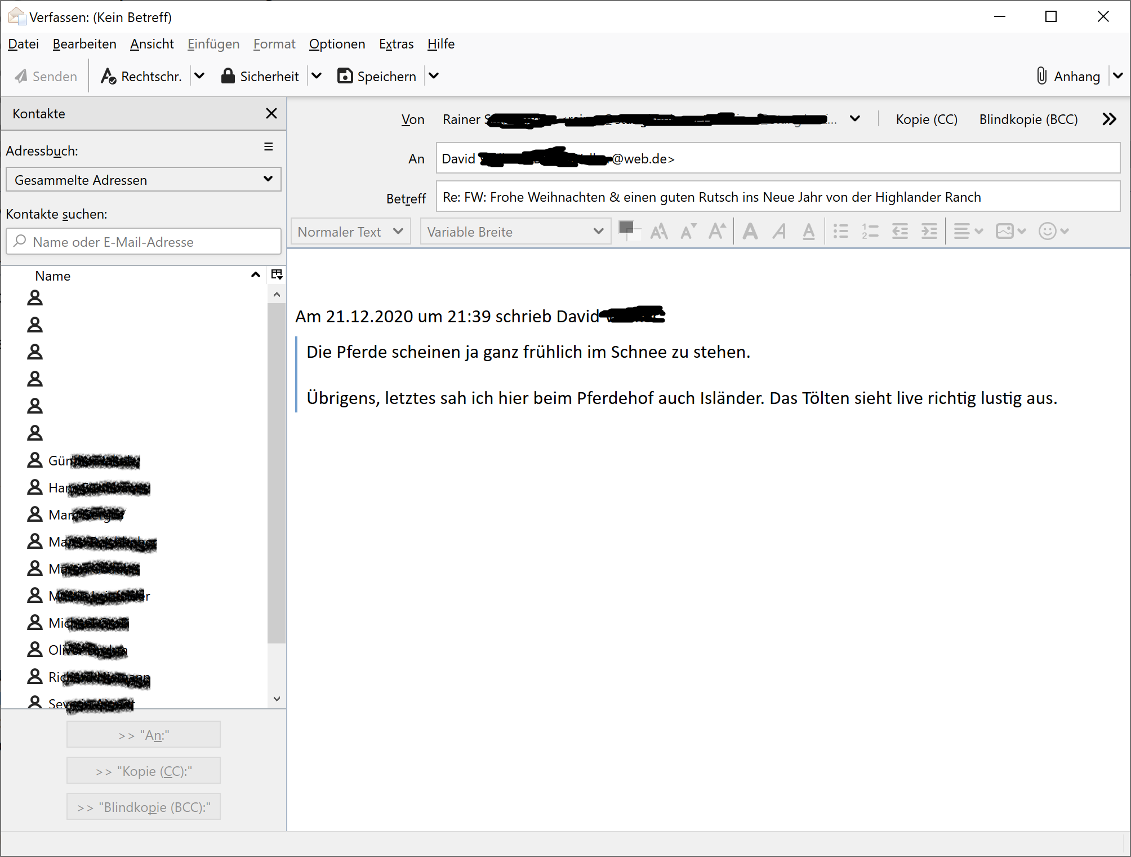Toggle italic text formatting
This screenshot has height=857, width=1131.
coord(780,232)
